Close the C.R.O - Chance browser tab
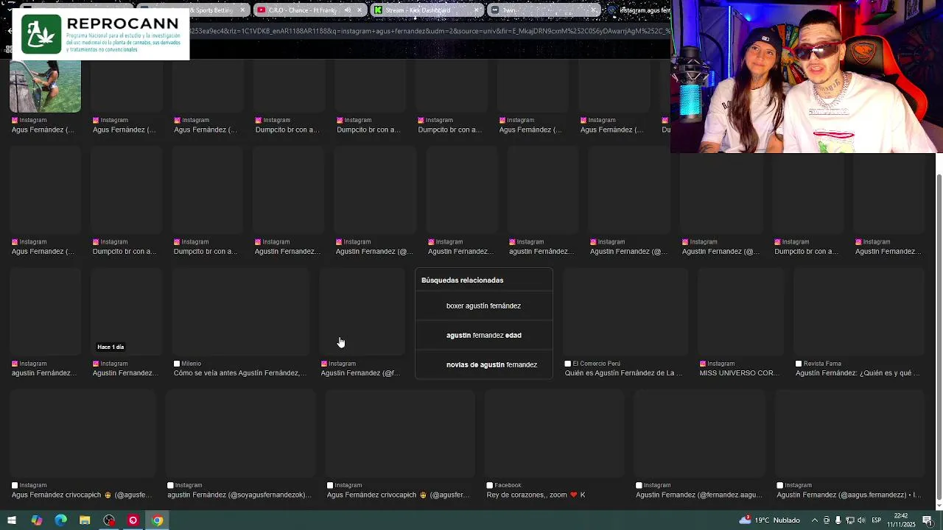 [x=360, y=10]
